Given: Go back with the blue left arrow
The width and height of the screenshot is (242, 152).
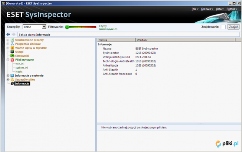Looking at the screenshot, I should [x=8, y=34].
